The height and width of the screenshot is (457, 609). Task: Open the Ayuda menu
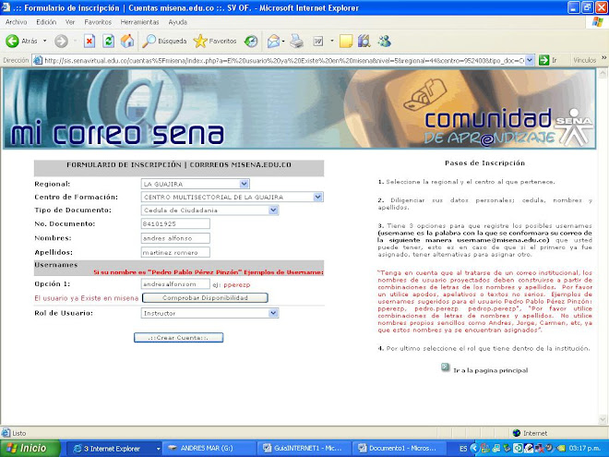177,22
